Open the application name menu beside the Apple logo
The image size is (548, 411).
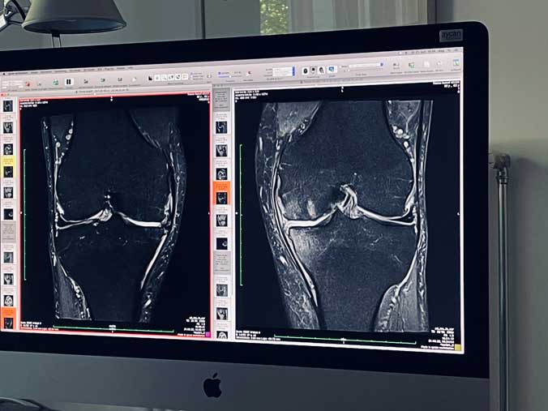18,74
